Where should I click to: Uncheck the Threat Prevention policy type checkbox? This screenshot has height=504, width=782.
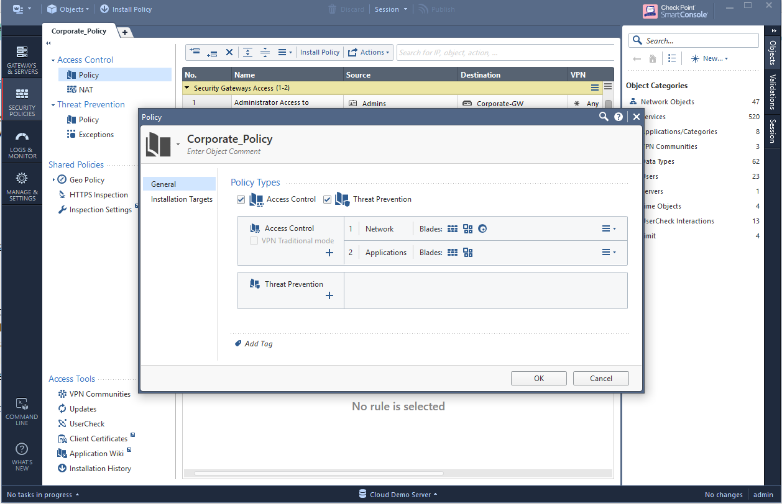pyautogui.click(x=328, y=199)
